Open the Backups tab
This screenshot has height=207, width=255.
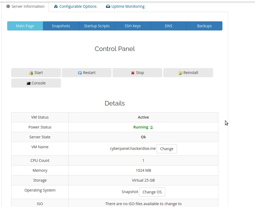204,26
